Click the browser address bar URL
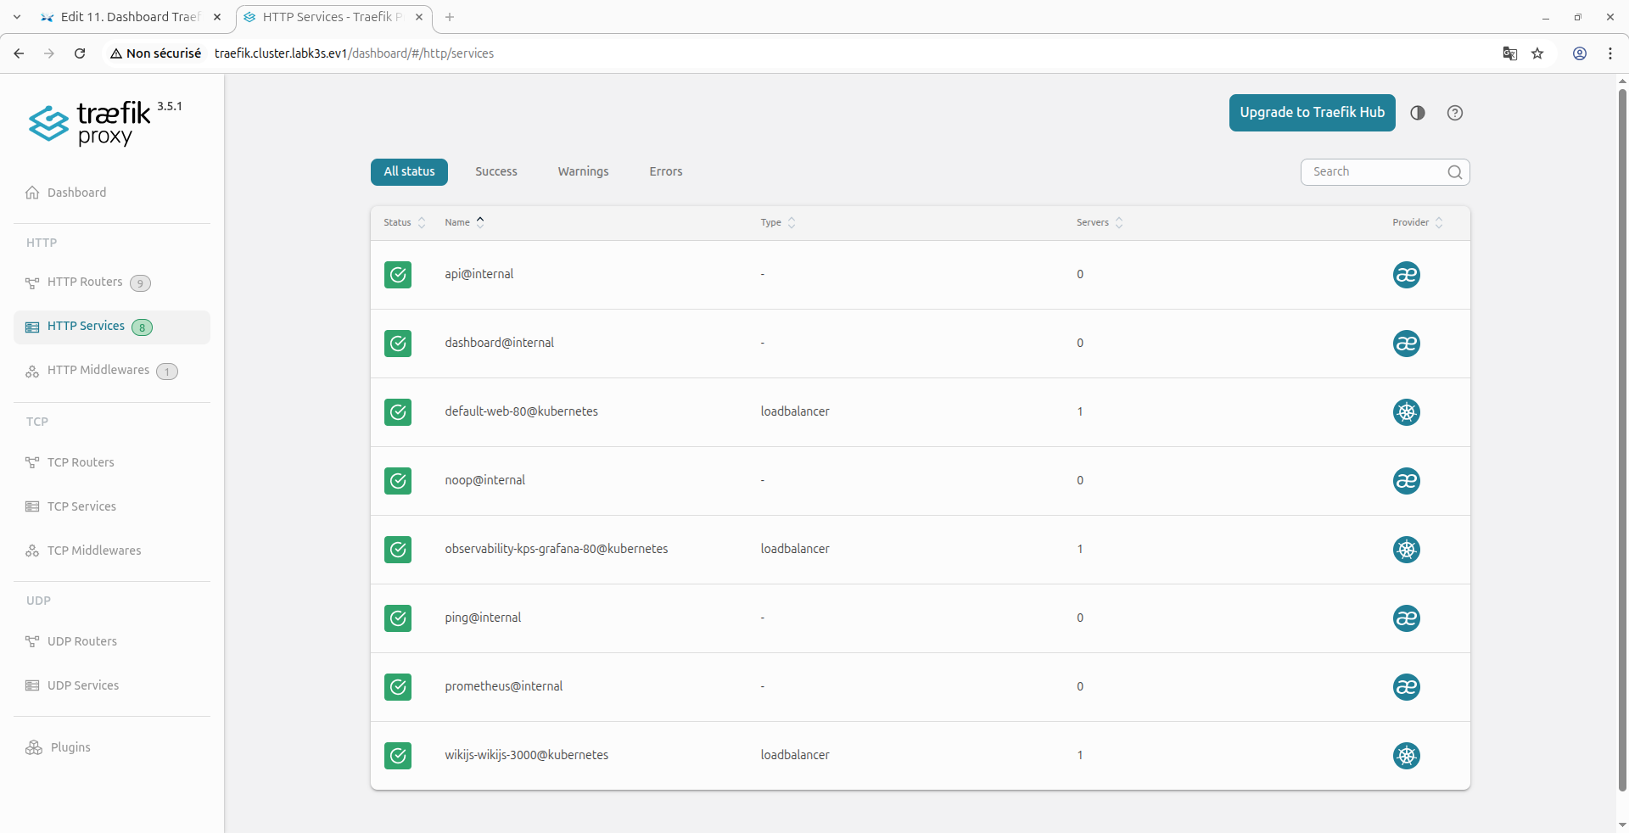 pyautogui.click(x=354, y=53)
